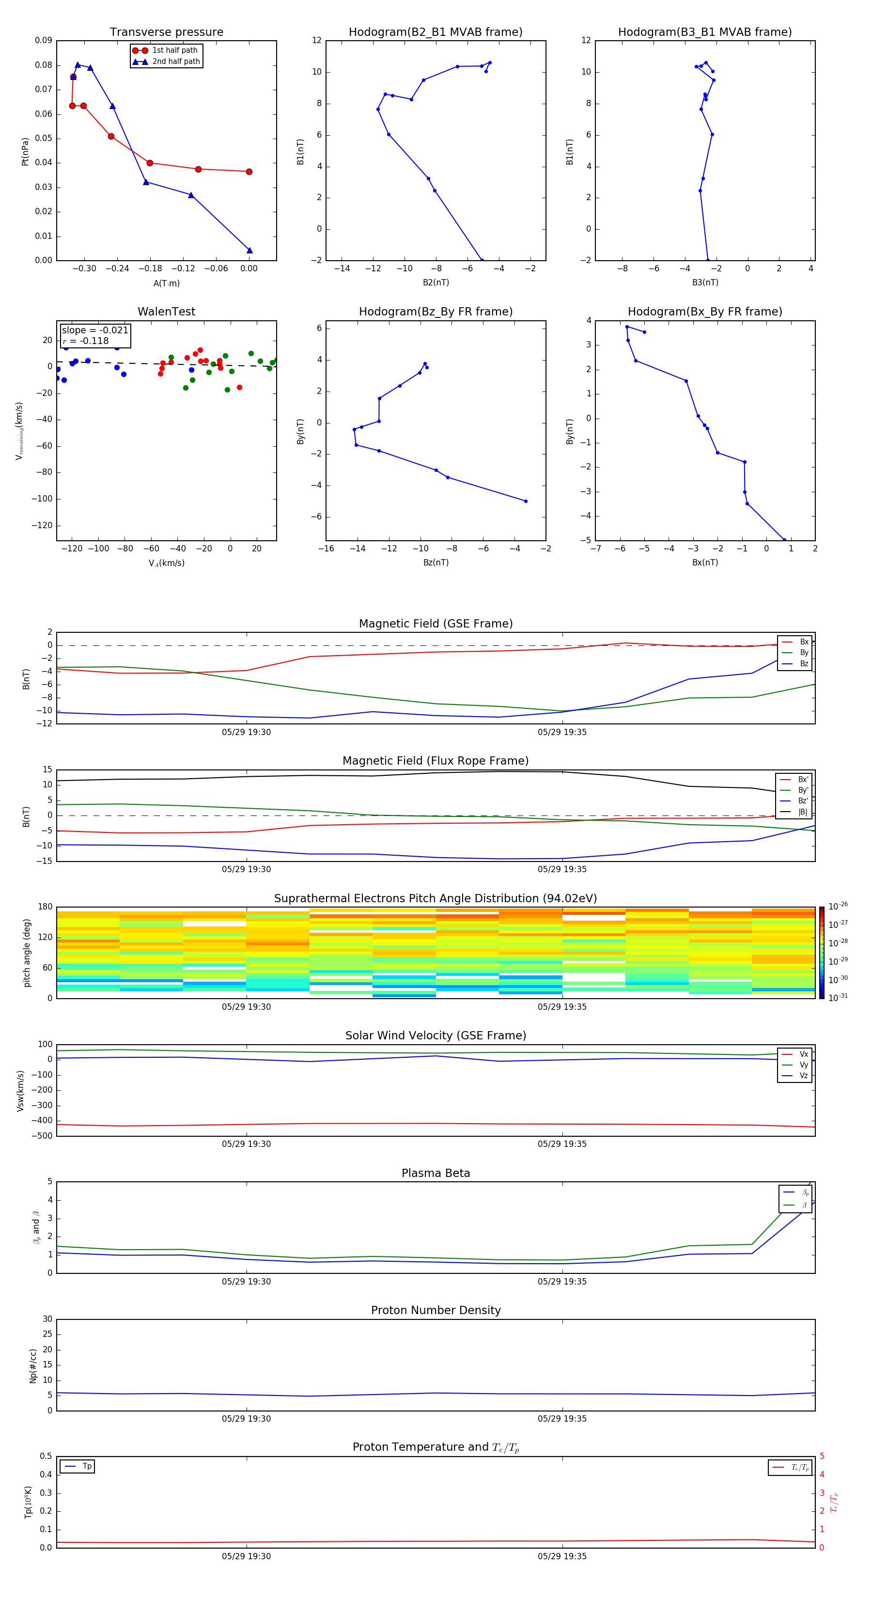Click the 'Pt(nPa)' axis label

click(25, 152)
